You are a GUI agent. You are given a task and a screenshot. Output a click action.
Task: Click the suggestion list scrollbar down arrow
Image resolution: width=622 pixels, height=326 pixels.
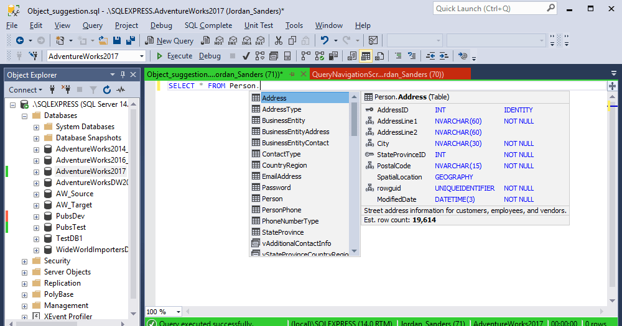point(354,251)
